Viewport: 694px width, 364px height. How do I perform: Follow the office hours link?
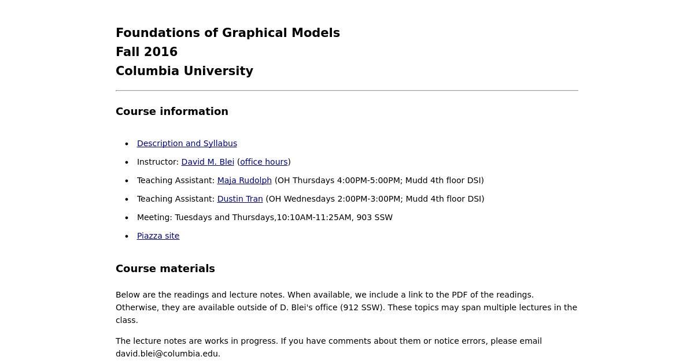[x=264, y=162]
